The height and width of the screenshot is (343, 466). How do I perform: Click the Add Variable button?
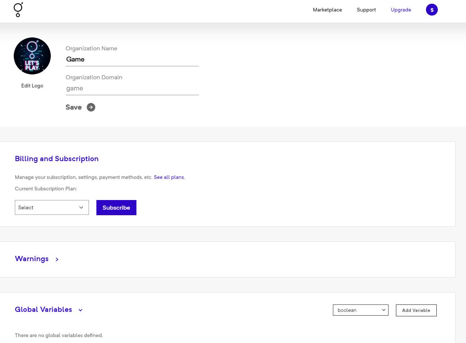coord(416,310)
